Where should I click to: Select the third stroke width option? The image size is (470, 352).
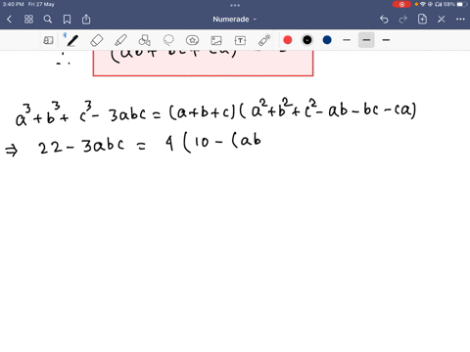point(386,40)
